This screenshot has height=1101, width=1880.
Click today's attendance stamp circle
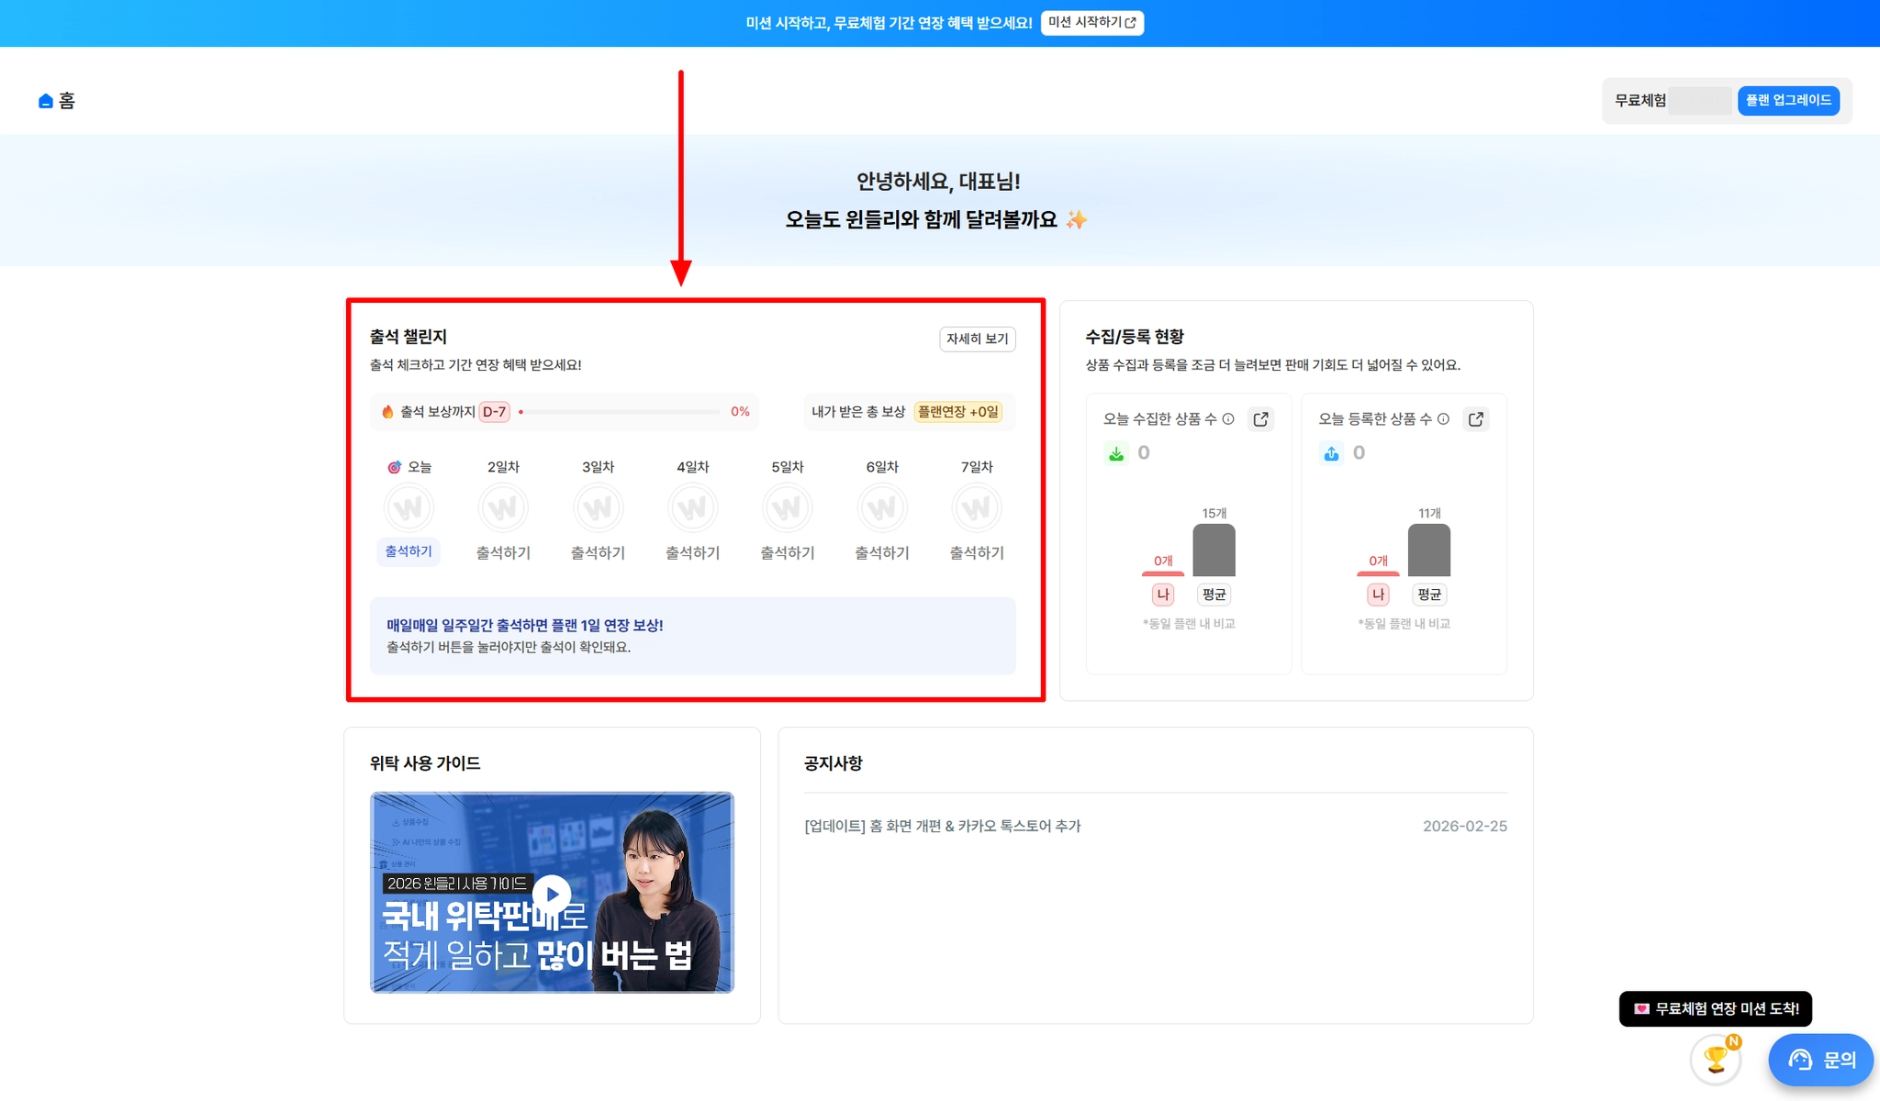408,507
